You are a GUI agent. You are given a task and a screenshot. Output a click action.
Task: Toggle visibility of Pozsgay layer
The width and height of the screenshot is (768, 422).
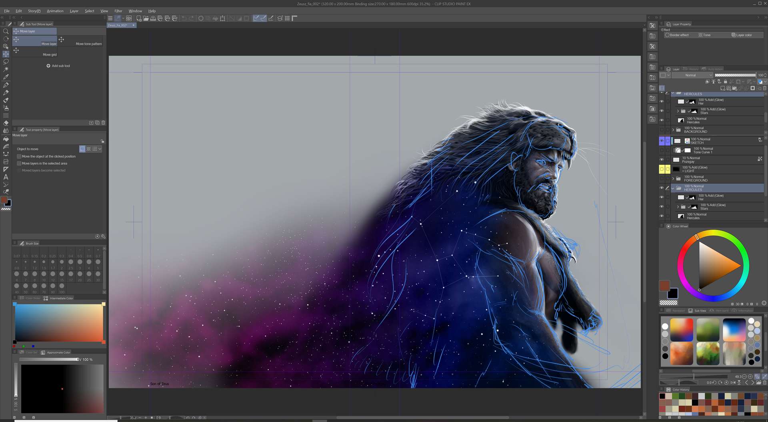662,160
